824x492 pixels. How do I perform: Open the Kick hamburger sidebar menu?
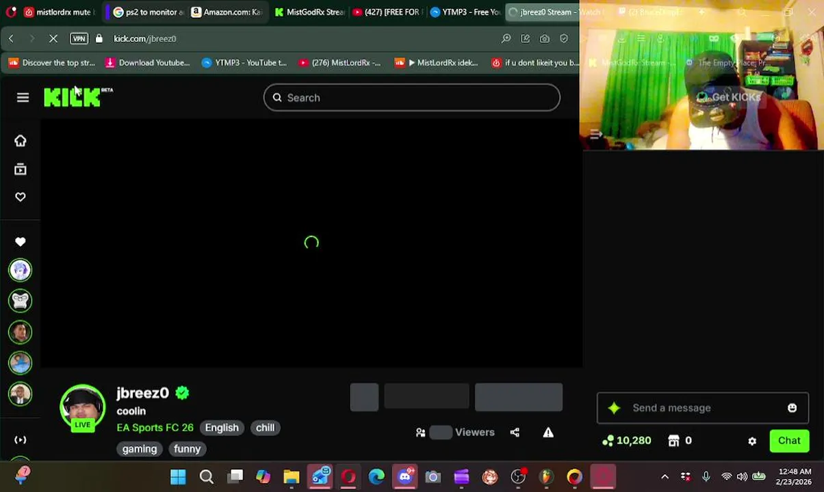(23, 98)
